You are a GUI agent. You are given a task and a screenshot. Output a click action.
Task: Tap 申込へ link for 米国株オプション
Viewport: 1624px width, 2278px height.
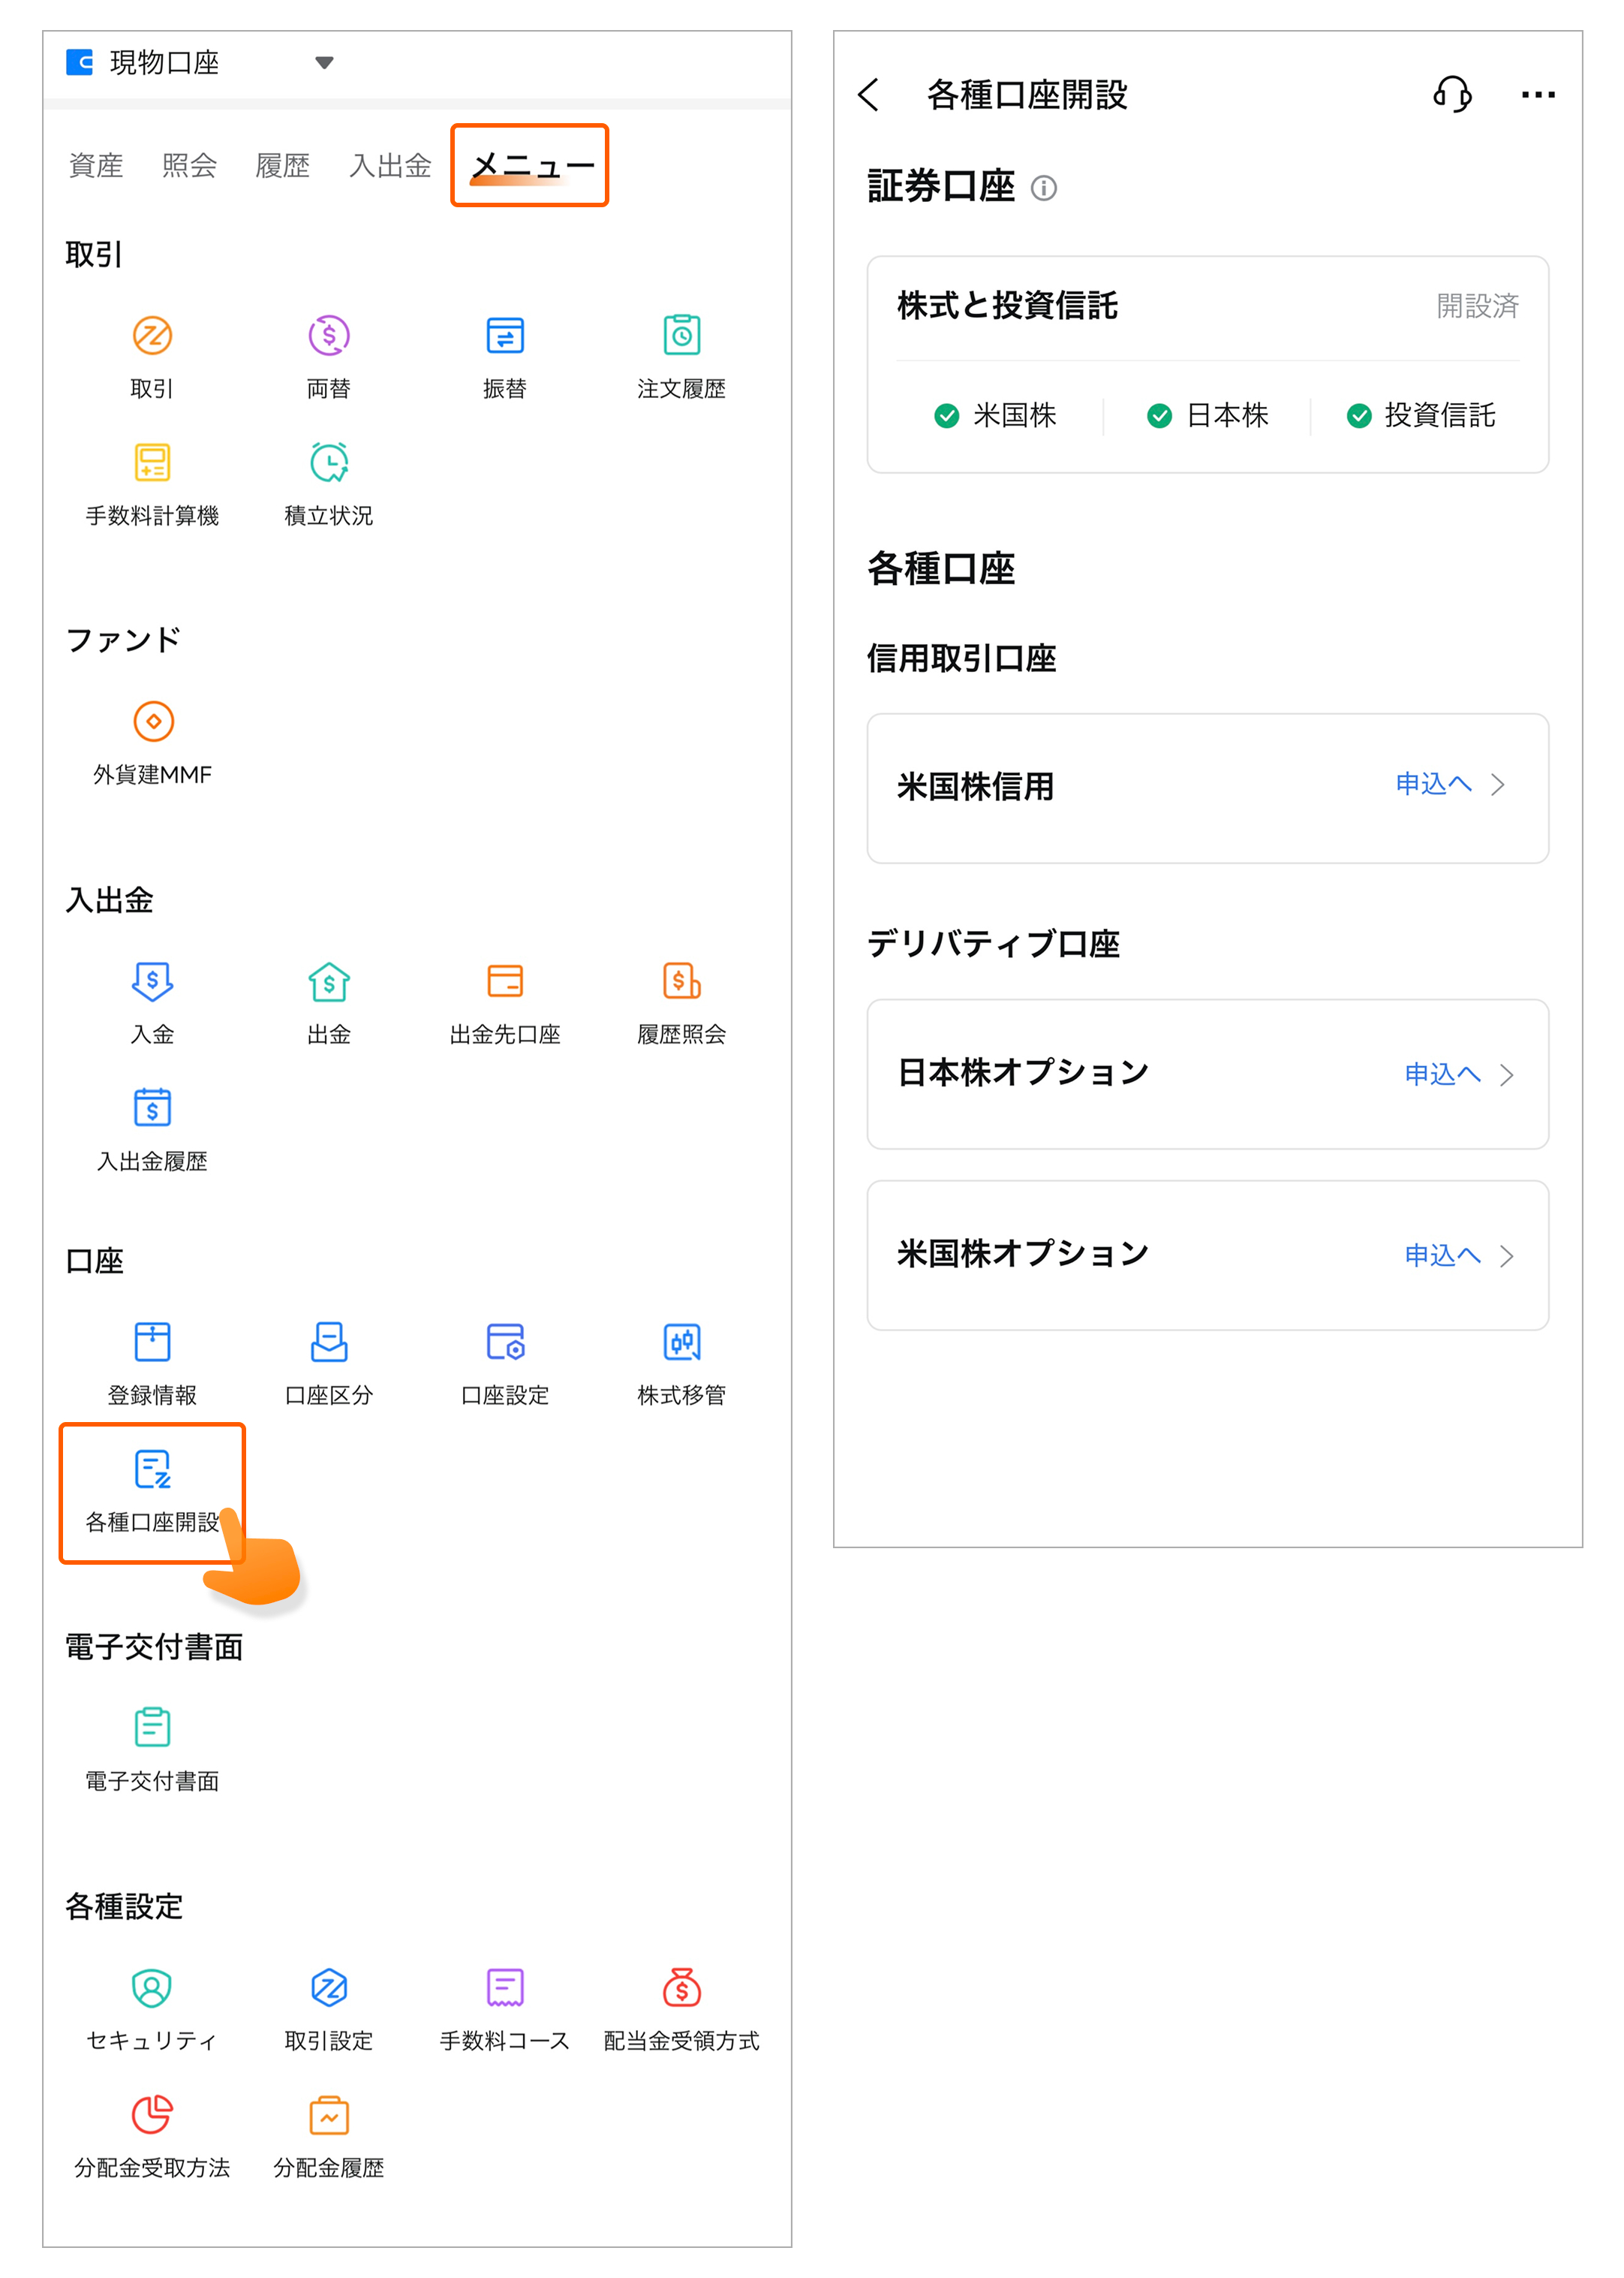[1442, 1255]
